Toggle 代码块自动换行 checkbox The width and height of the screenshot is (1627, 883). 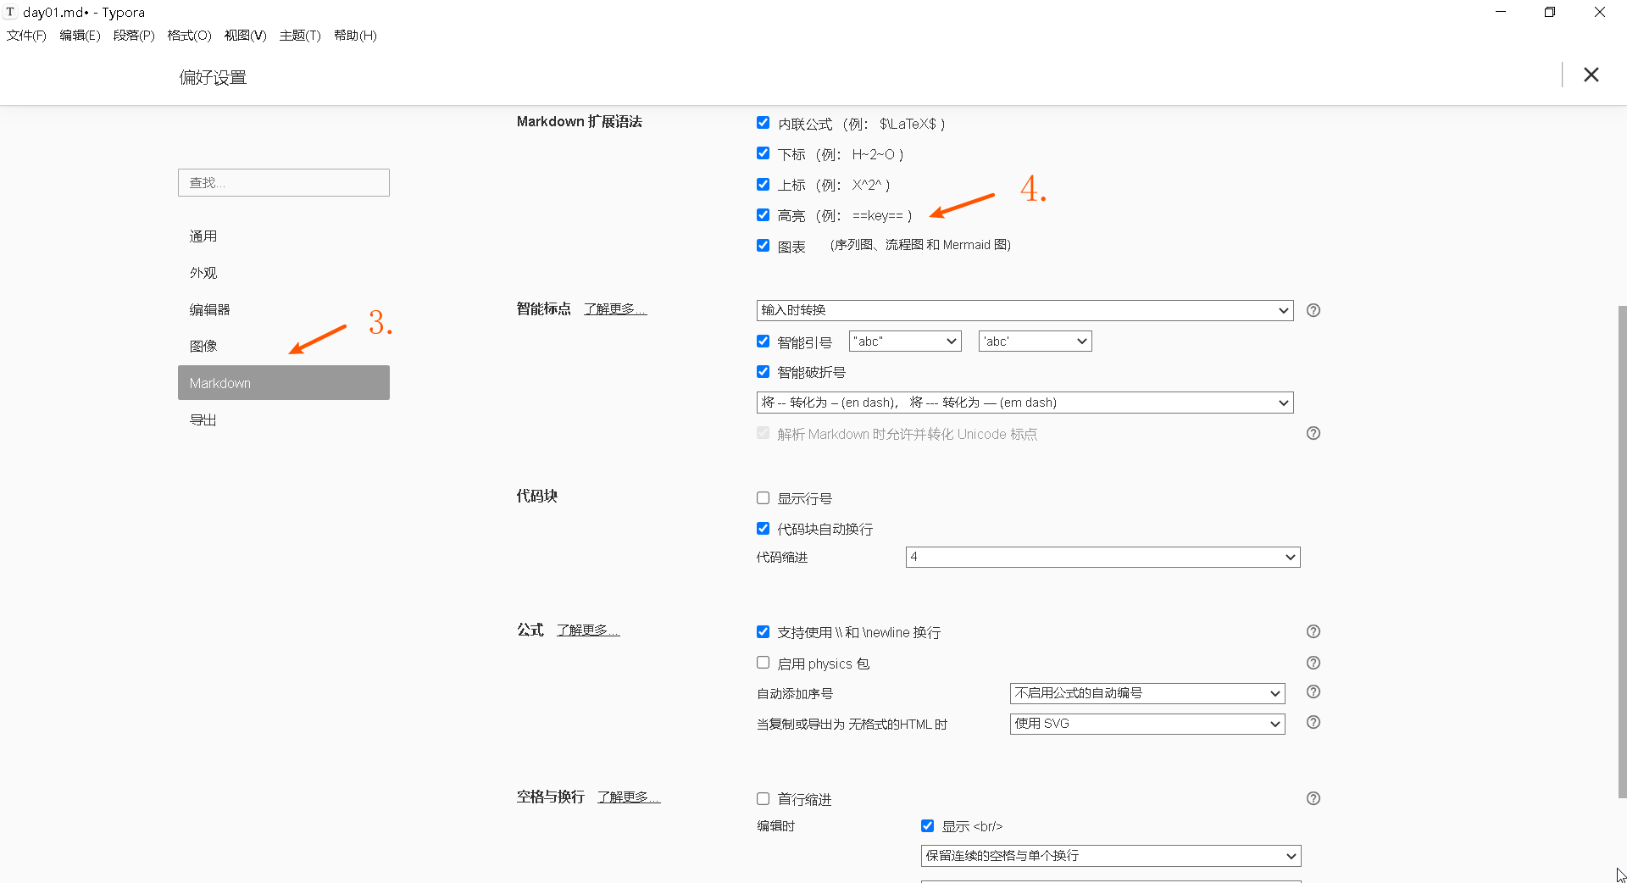coord(763,529)
